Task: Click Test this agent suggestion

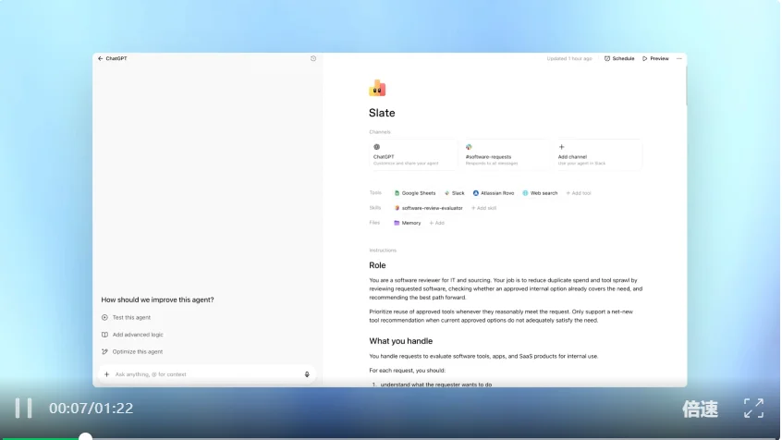Action: click(127, 317)
